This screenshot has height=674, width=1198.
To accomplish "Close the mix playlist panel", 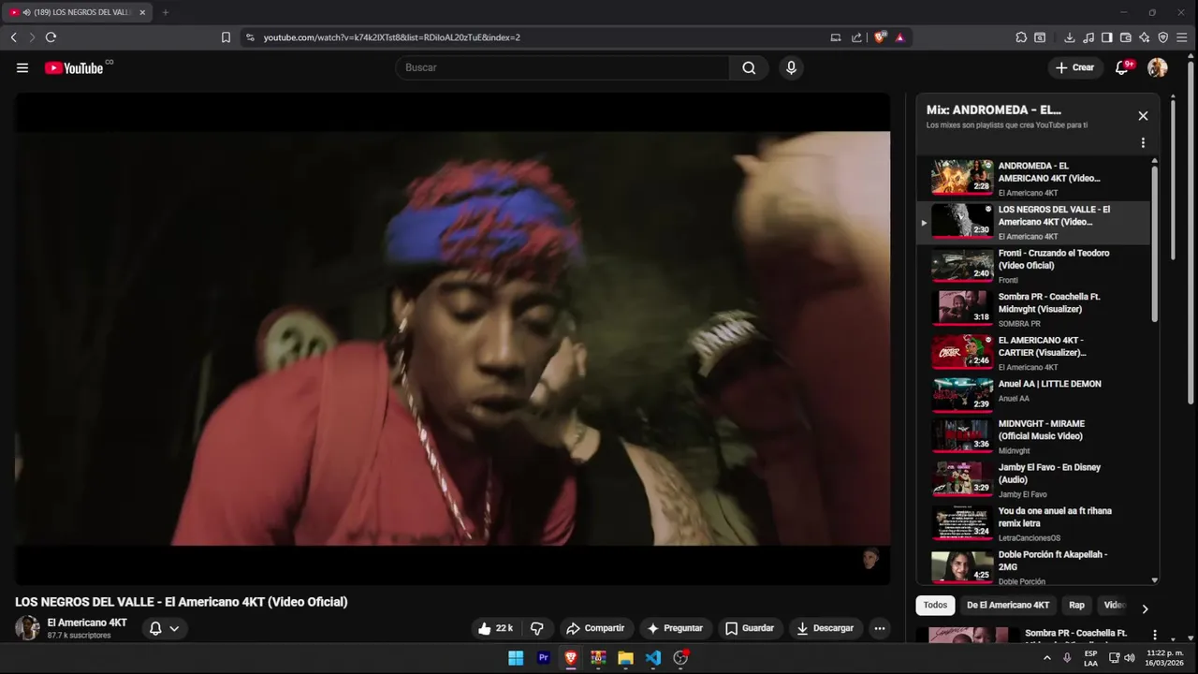I will tap(1143, 116).
